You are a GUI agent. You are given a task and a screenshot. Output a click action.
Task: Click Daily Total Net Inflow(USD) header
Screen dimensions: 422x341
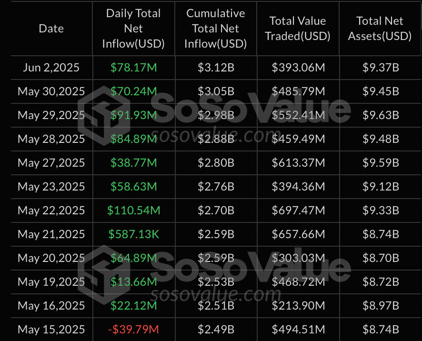(x=133, y=29)
